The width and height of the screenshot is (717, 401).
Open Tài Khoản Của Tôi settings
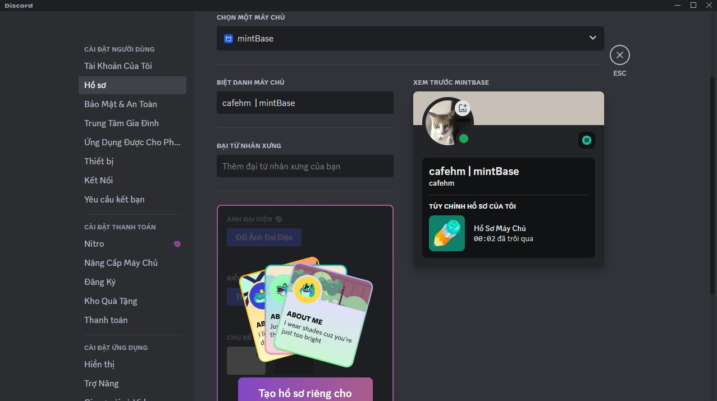[x=133, y=66]
